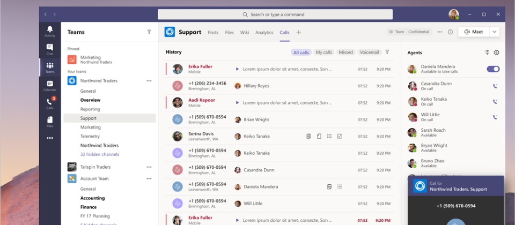Show more apps ellipsis in left rail
This screenshot has width=515, height=225.
click(50, 138)
